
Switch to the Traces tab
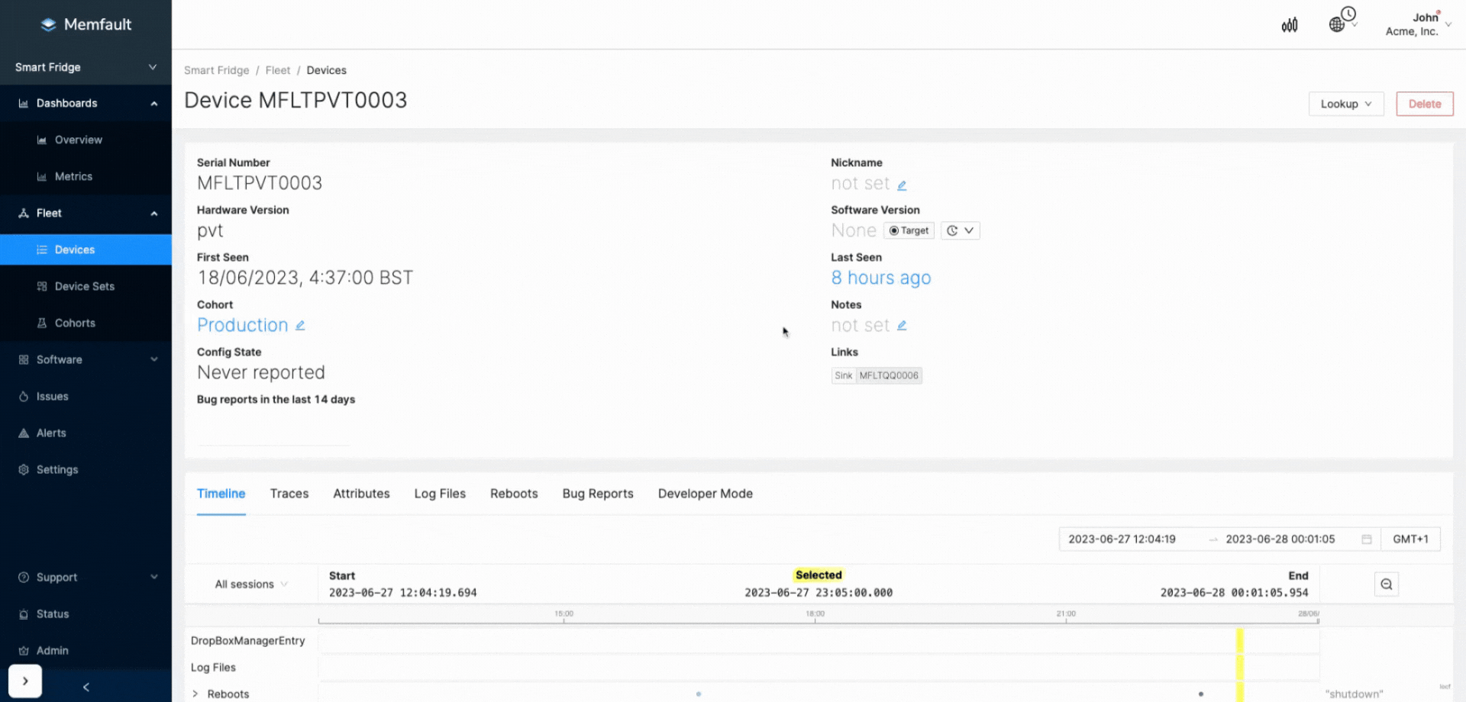coord(289,494)
